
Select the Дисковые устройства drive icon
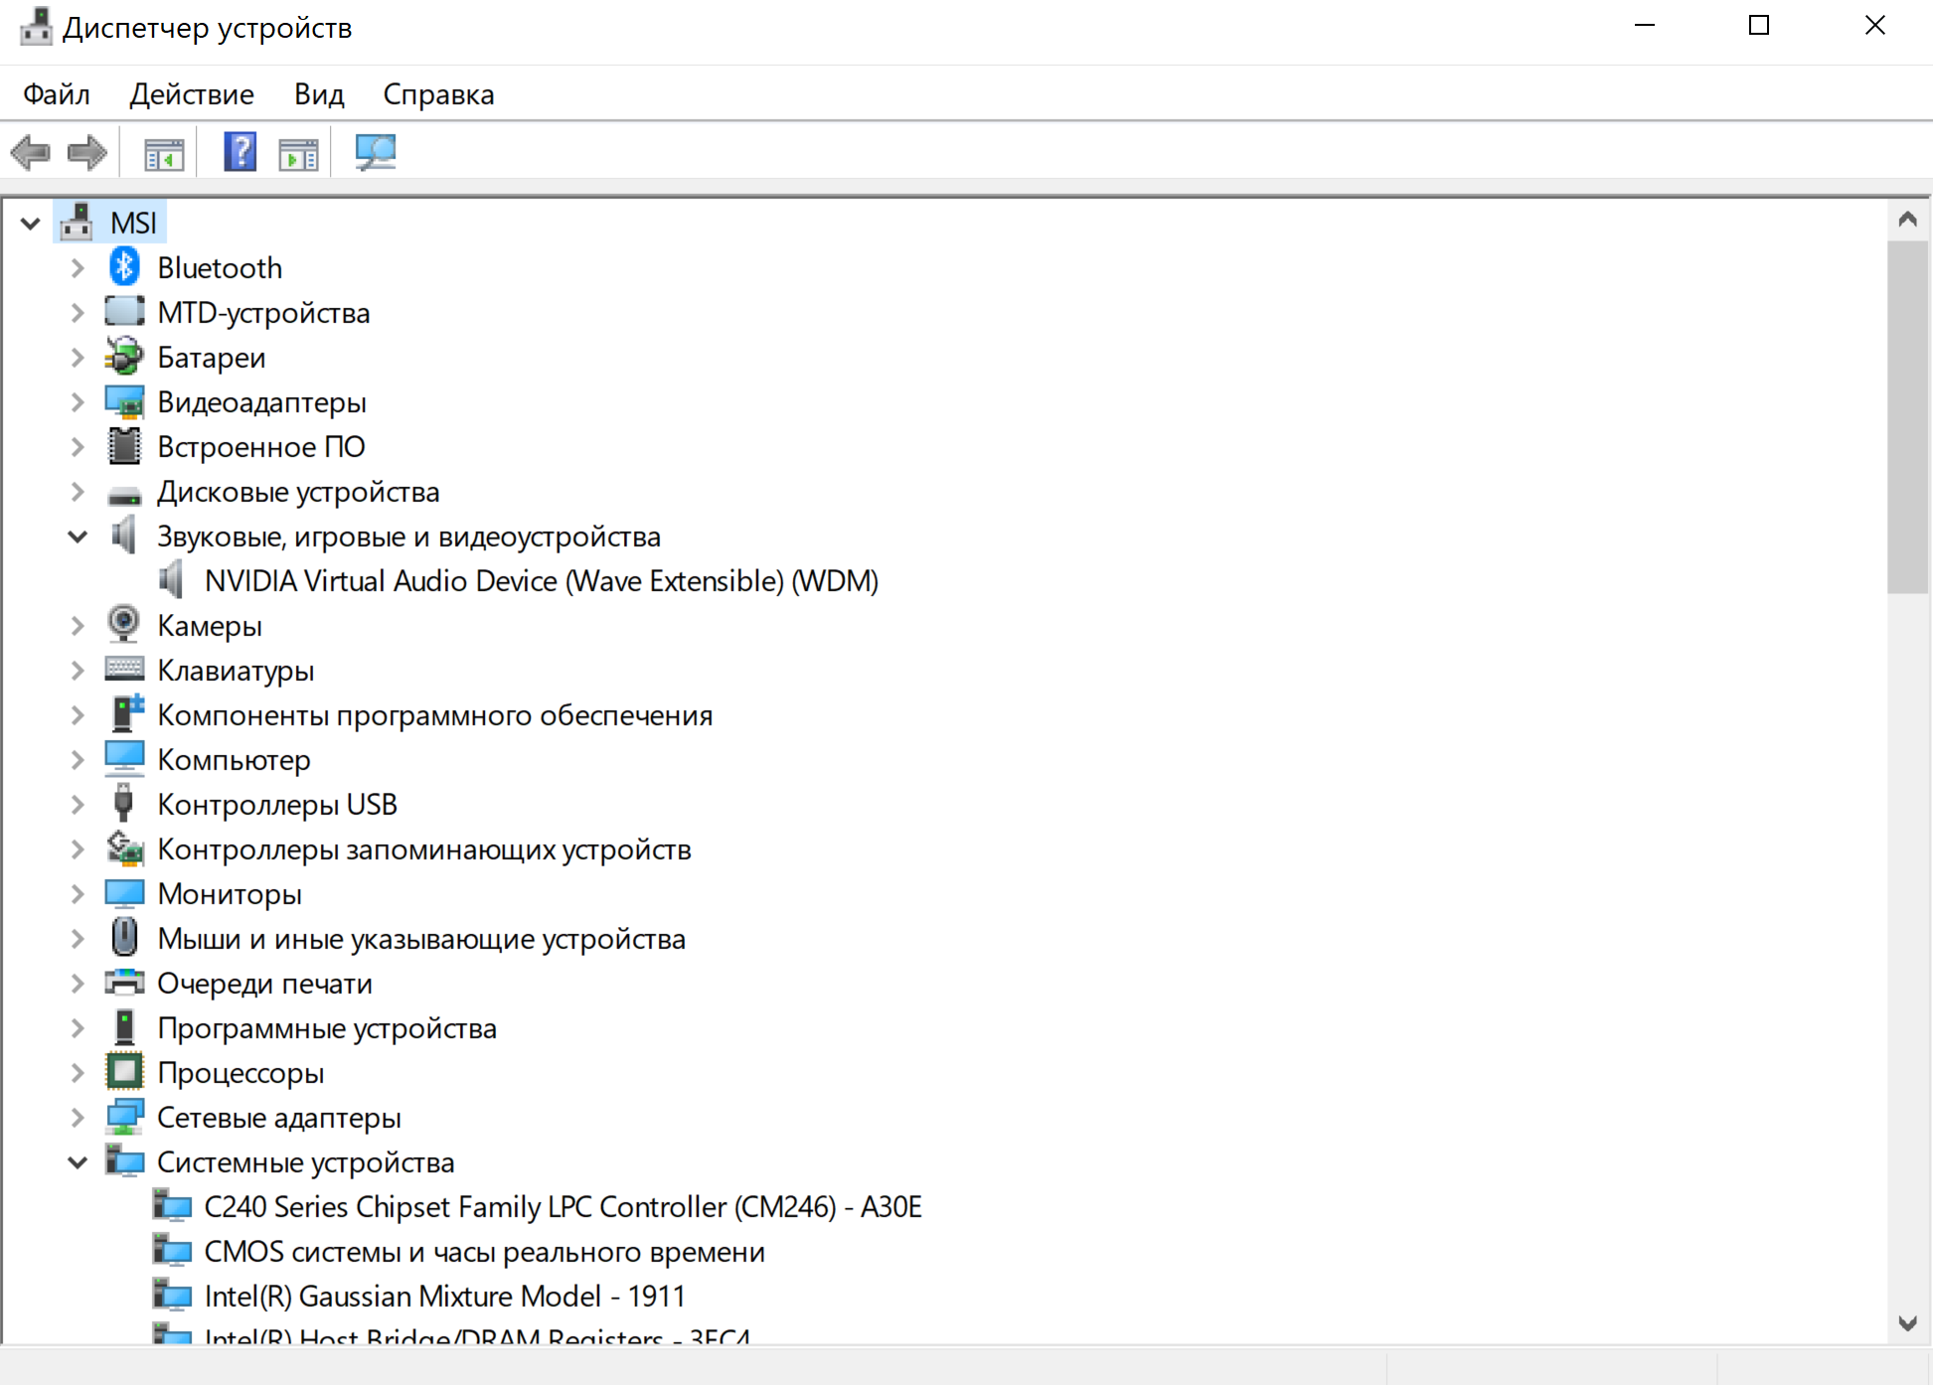pos(124,494)
